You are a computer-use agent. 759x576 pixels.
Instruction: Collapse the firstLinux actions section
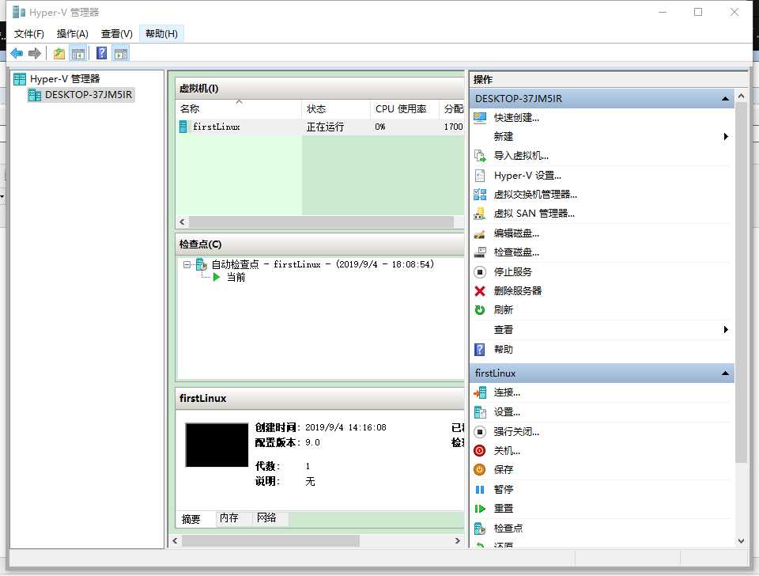click(725, 373)
